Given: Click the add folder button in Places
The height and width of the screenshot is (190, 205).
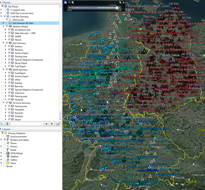Looking at the screenshot, I should point(58,124).
